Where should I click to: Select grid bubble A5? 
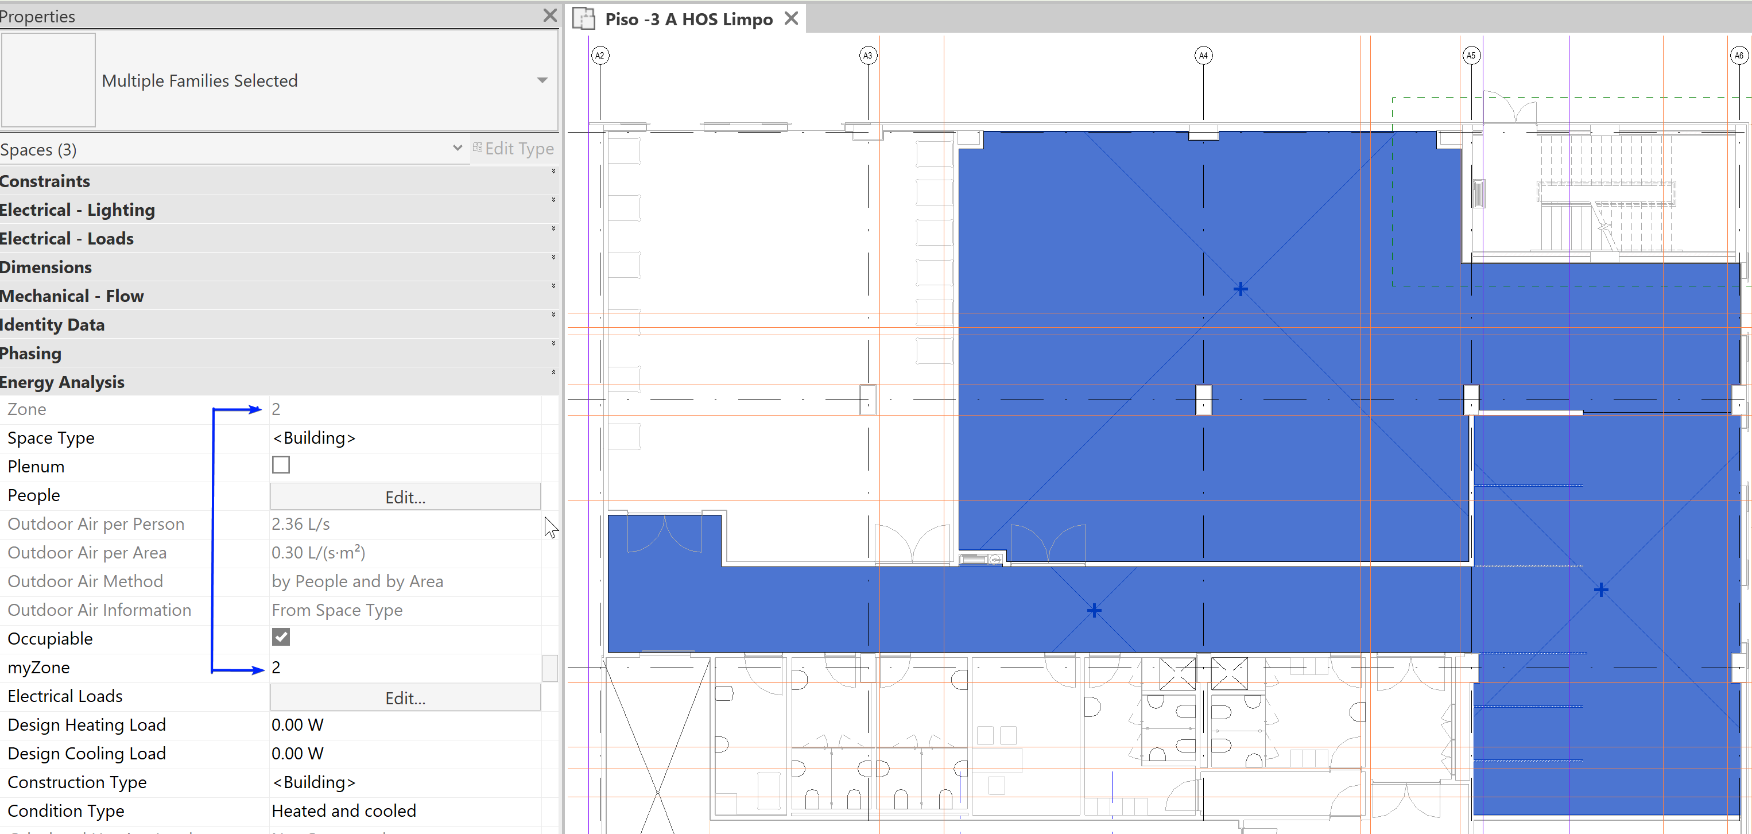(1471, 56)
